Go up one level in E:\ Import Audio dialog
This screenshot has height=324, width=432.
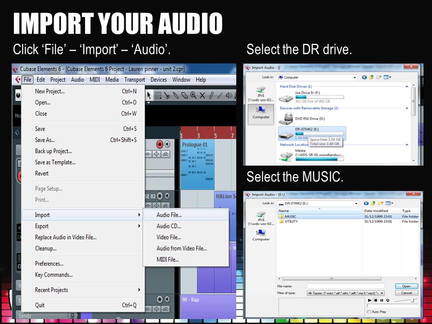373,203
